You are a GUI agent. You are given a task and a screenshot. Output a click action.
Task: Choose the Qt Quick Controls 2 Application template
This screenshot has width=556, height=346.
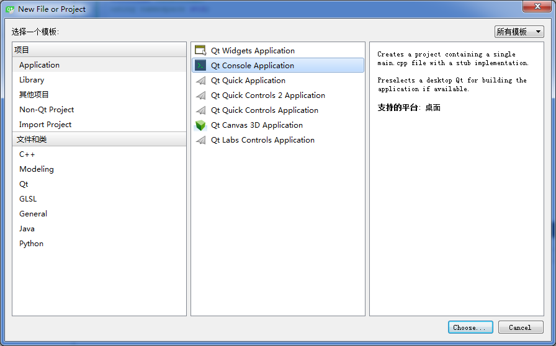coord(278,95)
